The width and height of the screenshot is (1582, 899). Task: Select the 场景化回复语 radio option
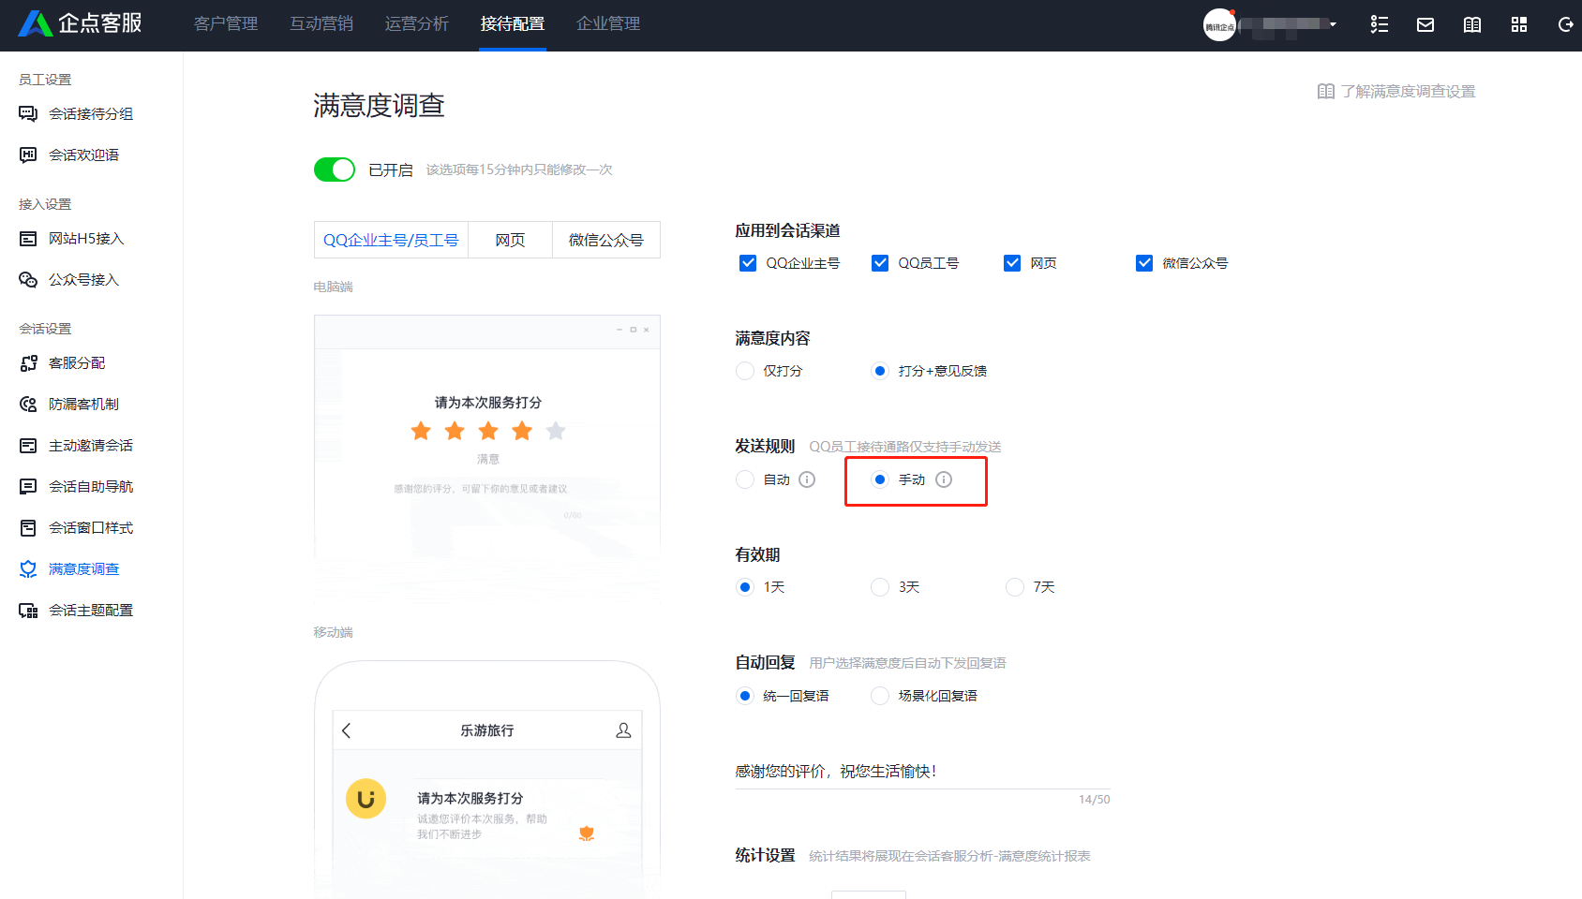coord(880,696)
